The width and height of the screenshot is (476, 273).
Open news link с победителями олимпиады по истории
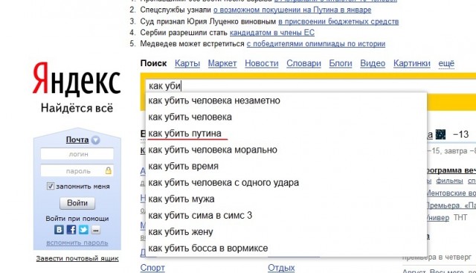click(315, 44)
